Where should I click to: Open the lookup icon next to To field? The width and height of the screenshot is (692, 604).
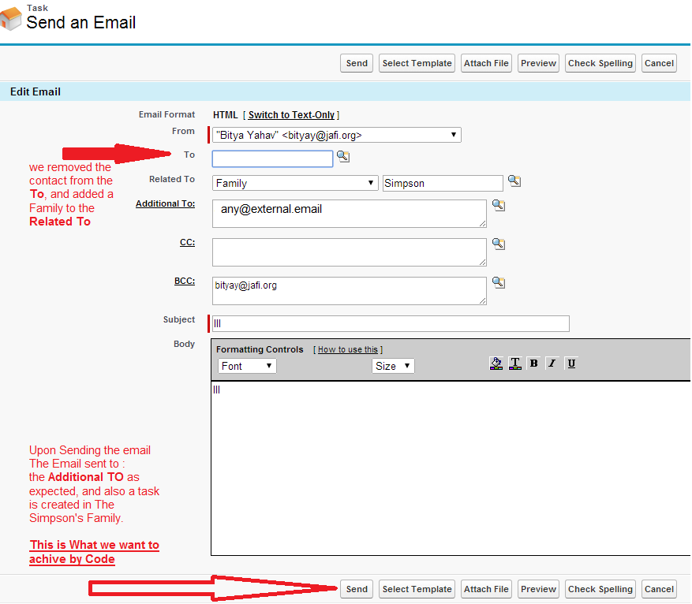coord(343,156)
